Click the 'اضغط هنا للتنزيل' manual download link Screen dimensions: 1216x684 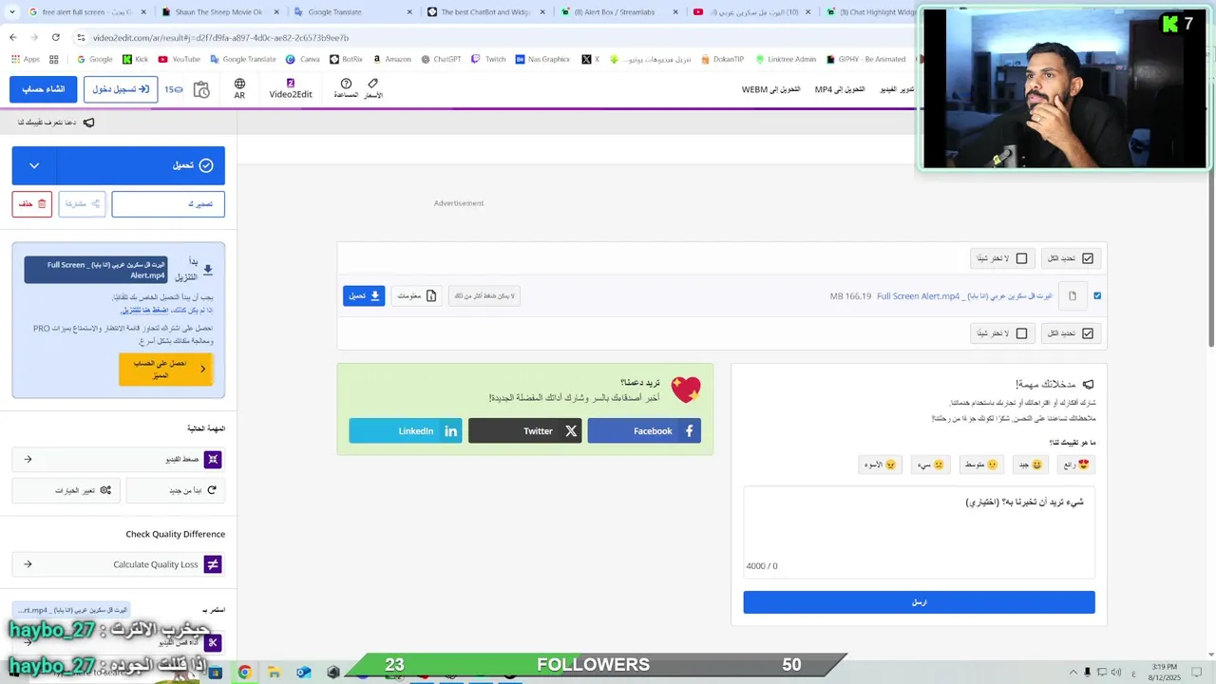(x=144, y=311)
